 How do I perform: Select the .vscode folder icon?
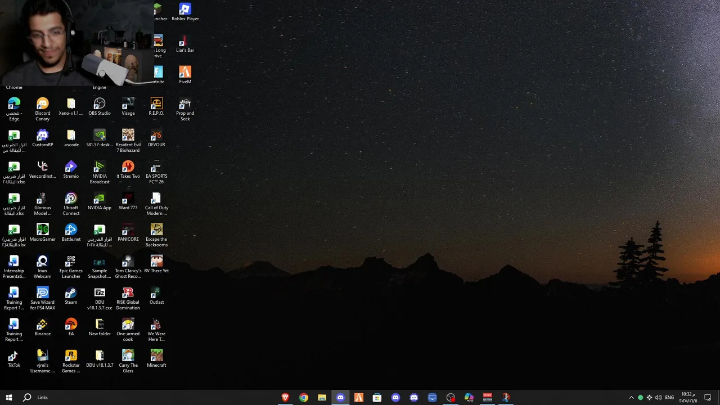(71, 138)
